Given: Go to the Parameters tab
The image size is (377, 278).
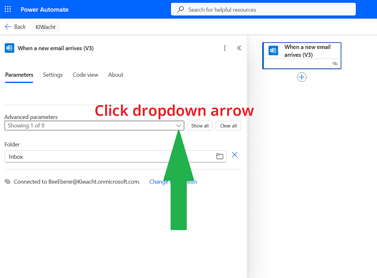Looking at the screenshot, I should (x=19, y=75).
